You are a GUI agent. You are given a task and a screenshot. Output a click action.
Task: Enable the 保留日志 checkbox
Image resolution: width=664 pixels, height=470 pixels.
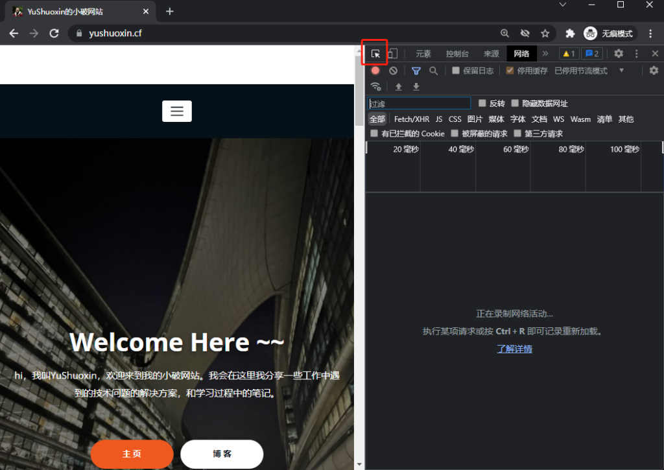pos(456,71)
